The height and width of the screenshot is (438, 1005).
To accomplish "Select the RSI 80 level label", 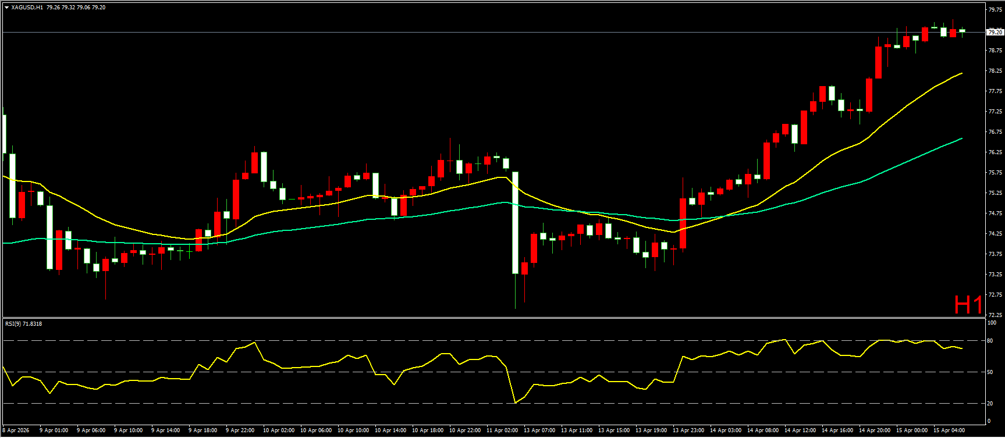I will coord(990,341).
